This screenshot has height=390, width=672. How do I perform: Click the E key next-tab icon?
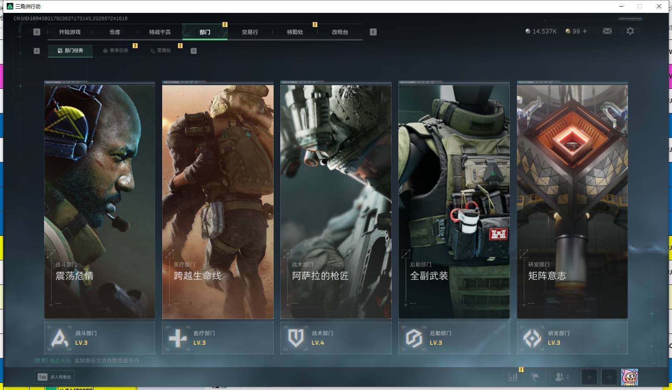pos(373,32)
